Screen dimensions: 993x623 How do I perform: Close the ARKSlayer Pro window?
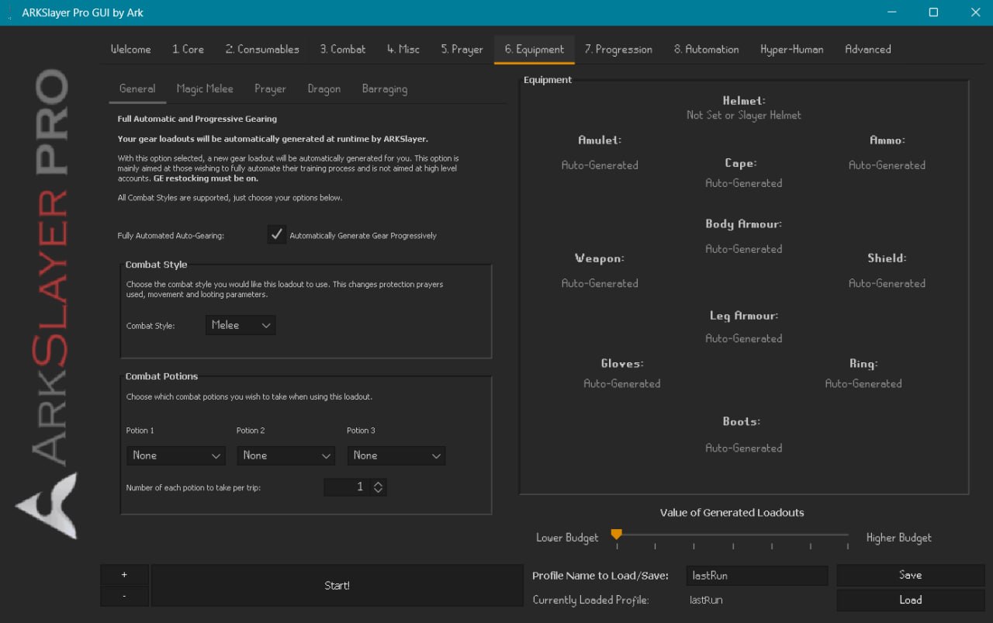[975, 12]
